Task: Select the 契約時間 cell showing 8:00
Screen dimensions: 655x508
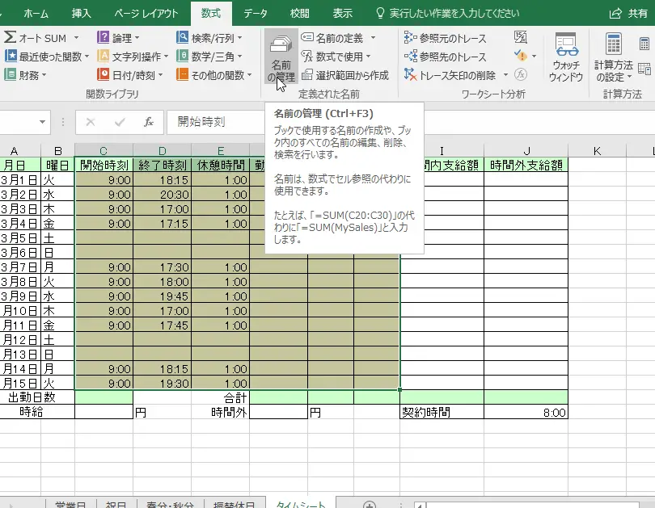Action: point(526,412)
